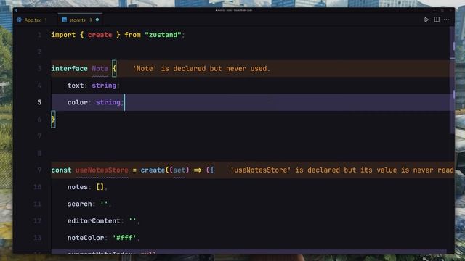Run the code with the play icon
This screenshot has width=465, height=261.
[x=426, y=20]
